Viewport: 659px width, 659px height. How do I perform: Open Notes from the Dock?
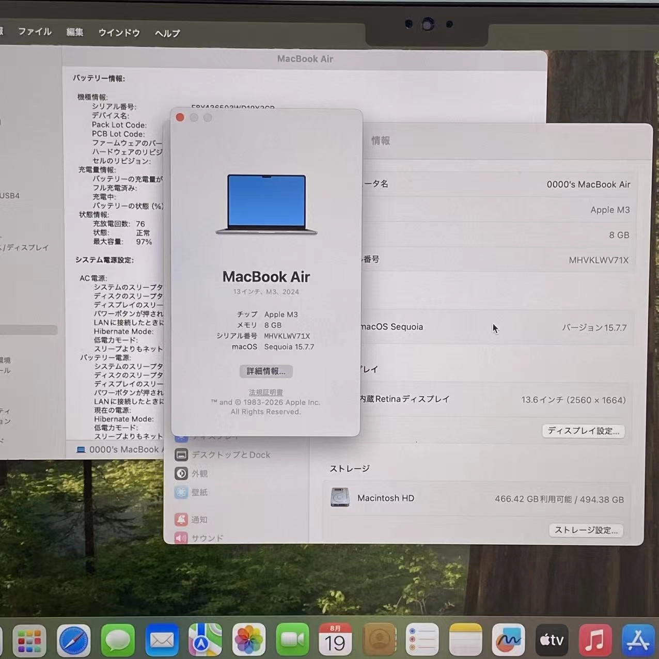(465, 640)
